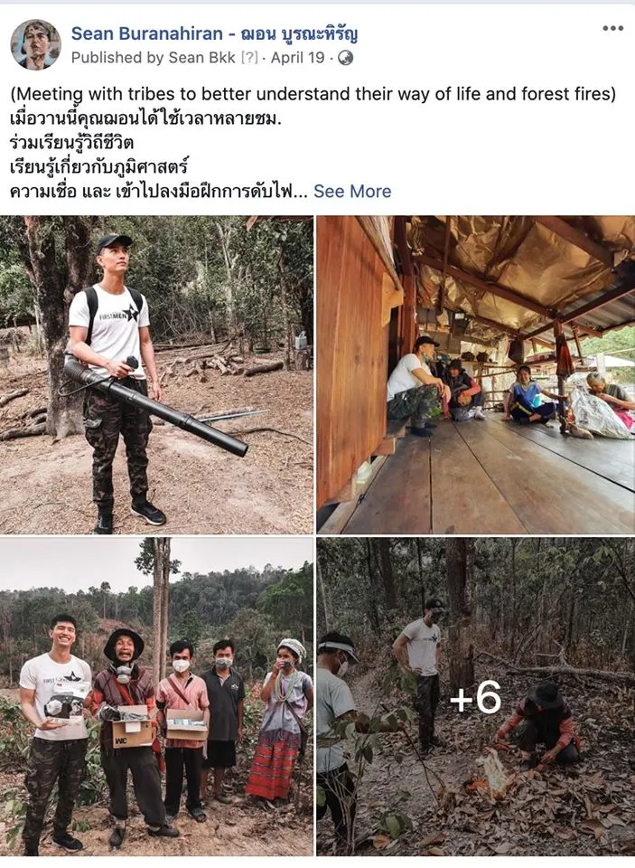Screen dimensions: 635x868
Task: Open the photo of man holding leaf blower
Action: tap(156, 374)
